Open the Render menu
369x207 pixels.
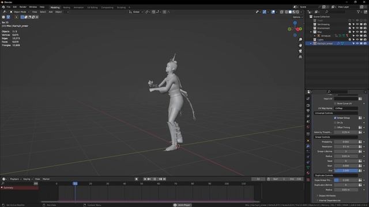tap(23, 7)
